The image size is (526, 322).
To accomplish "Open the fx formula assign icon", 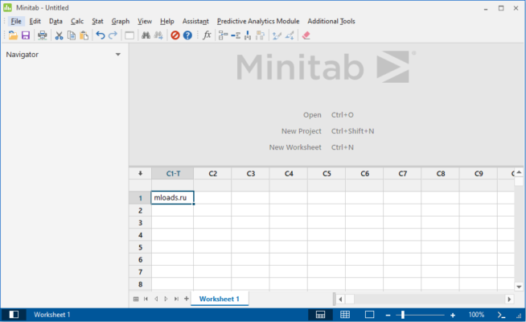I will (x=207, y=35).
